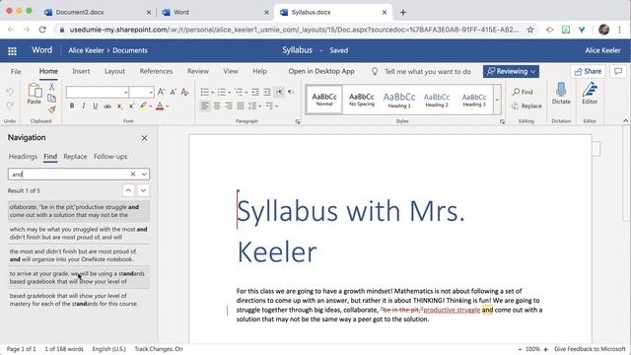
Task: Start Dictate microphone
Action: [561, 94]
